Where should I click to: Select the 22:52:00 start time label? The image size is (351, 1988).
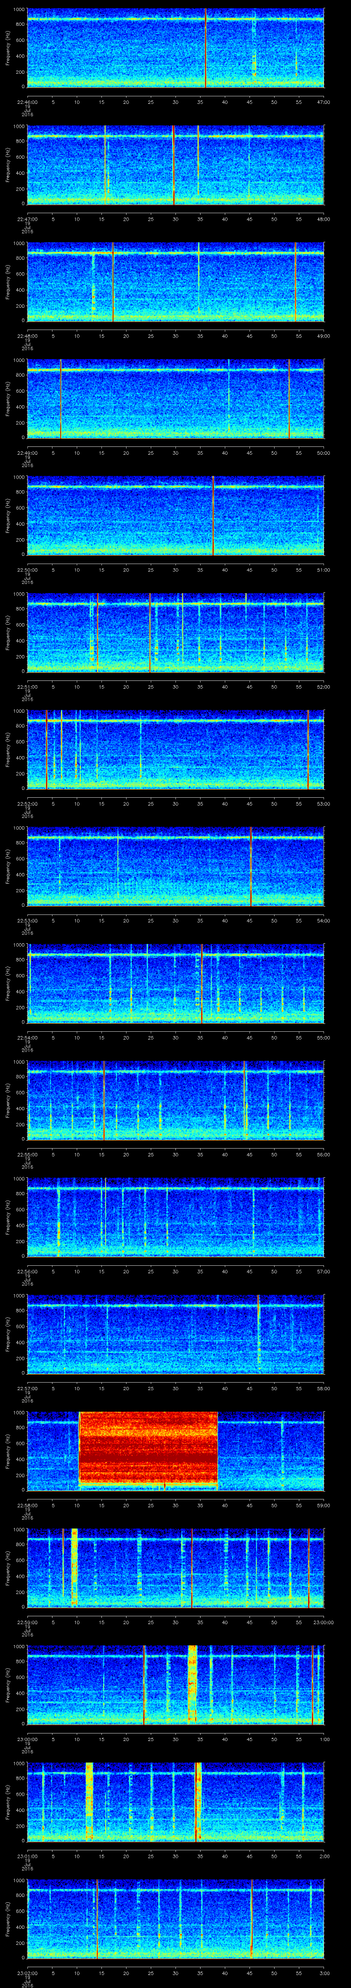tap(28, 803)
